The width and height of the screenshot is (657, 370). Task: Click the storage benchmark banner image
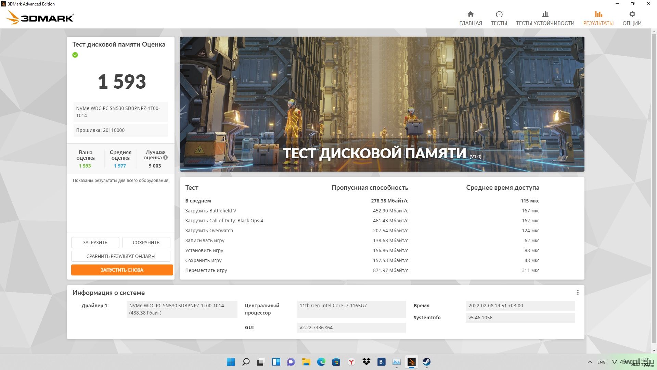[382, 104]
